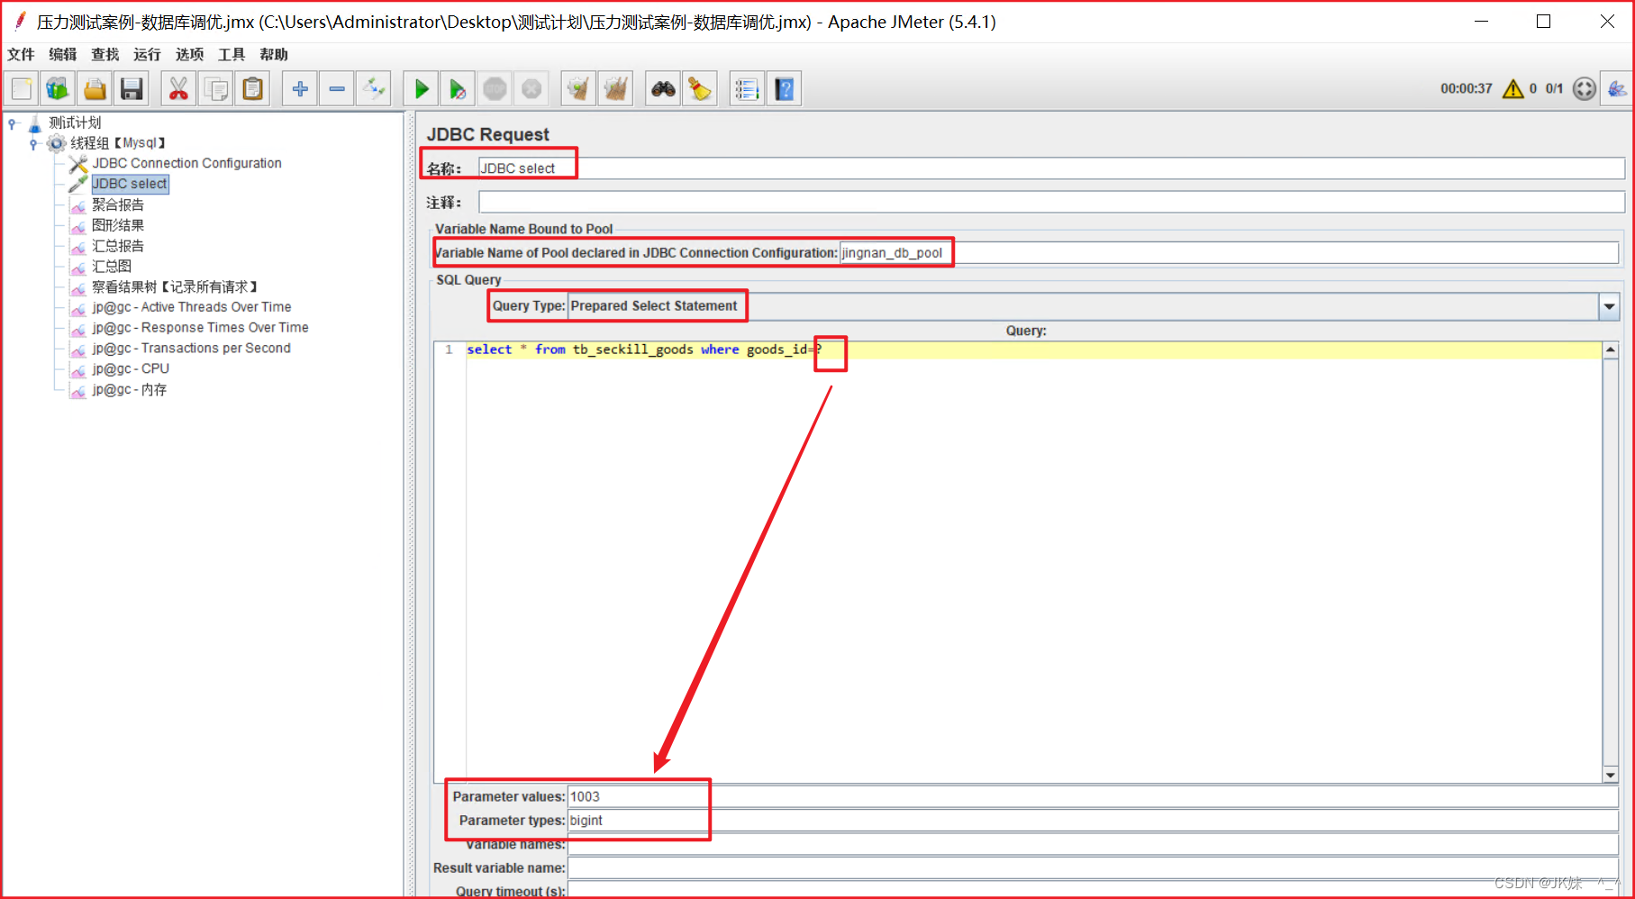Collapse all nodes with minus icon
Viewport: 1635px width, 899px height.
(337, 89)
